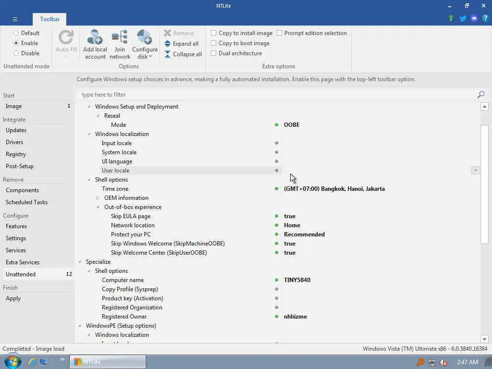The image size is (492, 369).
Task: Click the filter search magnifier icon
Action: point(480,95)
